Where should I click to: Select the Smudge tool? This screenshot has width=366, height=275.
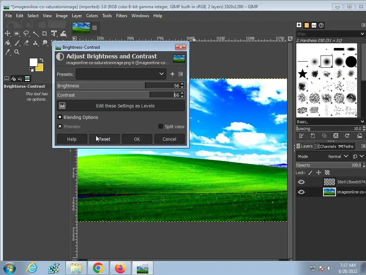coord(45,43)
